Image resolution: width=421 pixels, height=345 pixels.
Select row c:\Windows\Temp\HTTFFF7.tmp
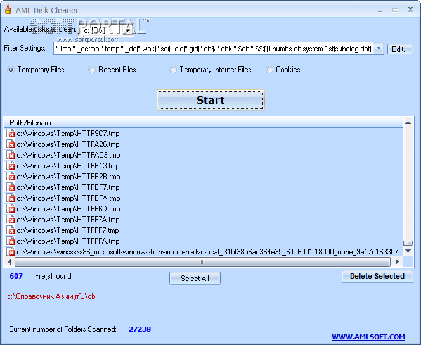click(x=204, y=230)
